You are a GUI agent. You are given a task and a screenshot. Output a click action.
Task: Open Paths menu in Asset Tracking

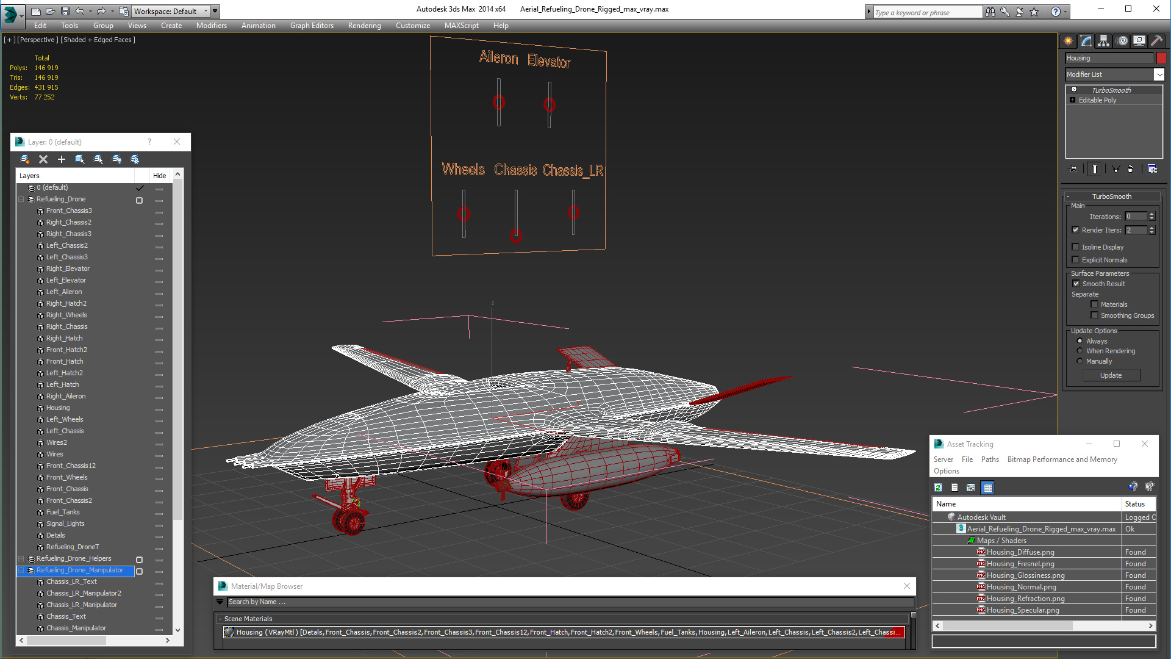pos(990,459)
